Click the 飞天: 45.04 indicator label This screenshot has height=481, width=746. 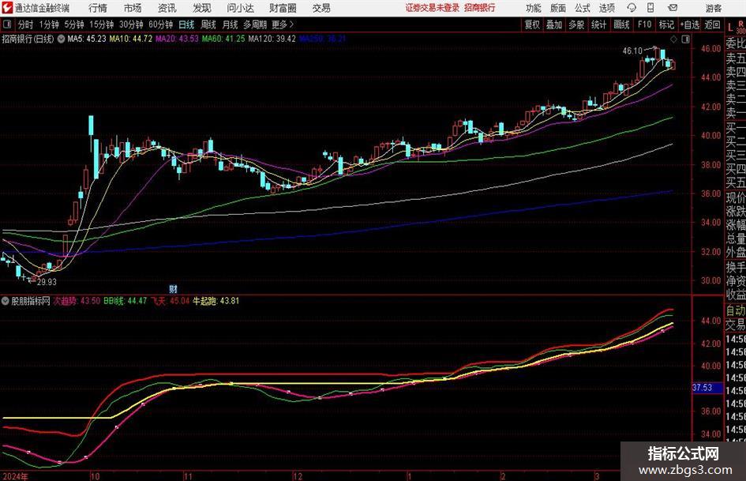click(170, 301)
